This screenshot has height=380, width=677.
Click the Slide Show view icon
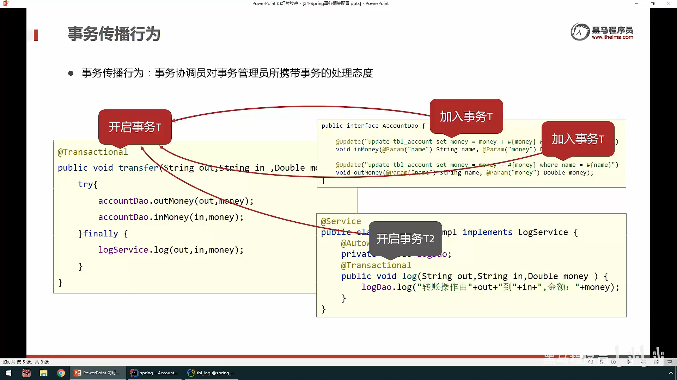tap(669, 362)
